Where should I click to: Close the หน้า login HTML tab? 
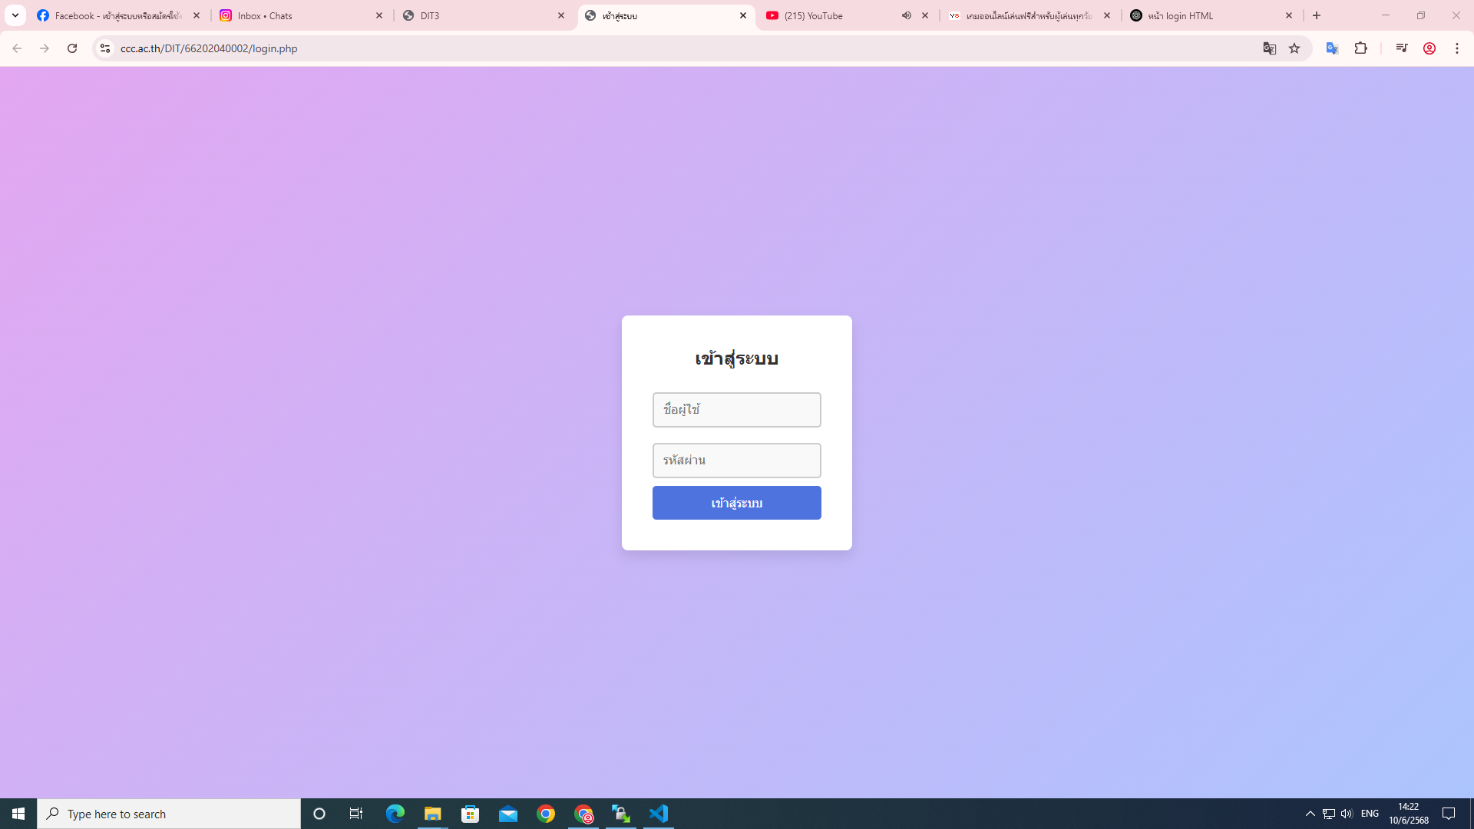click(1289, 15)
